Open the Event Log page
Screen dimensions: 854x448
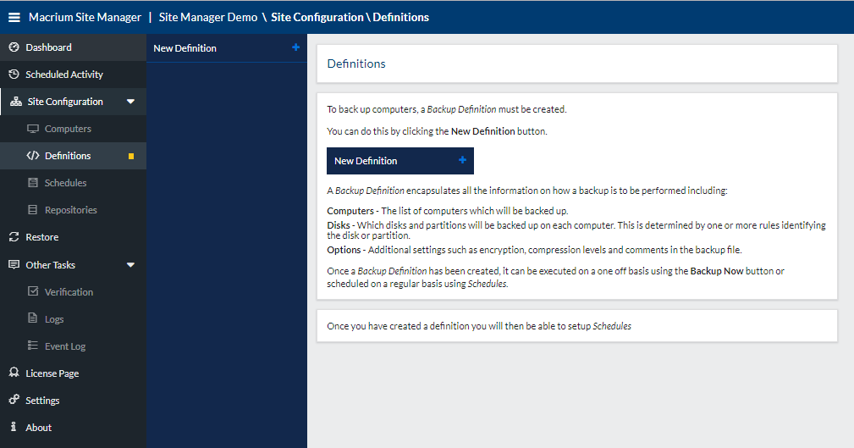click(64, 346)
